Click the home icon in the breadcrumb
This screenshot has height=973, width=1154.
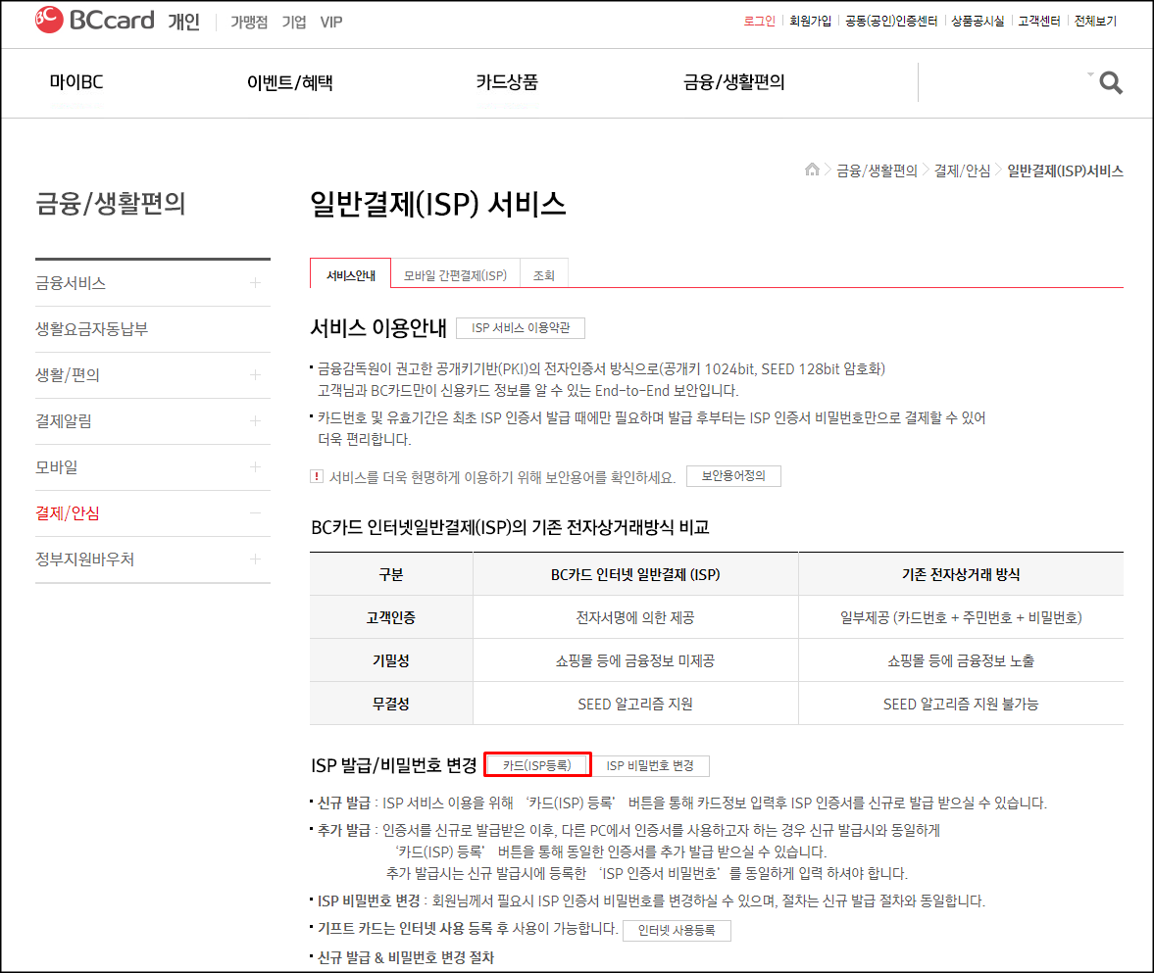click(x=812, y=169)
